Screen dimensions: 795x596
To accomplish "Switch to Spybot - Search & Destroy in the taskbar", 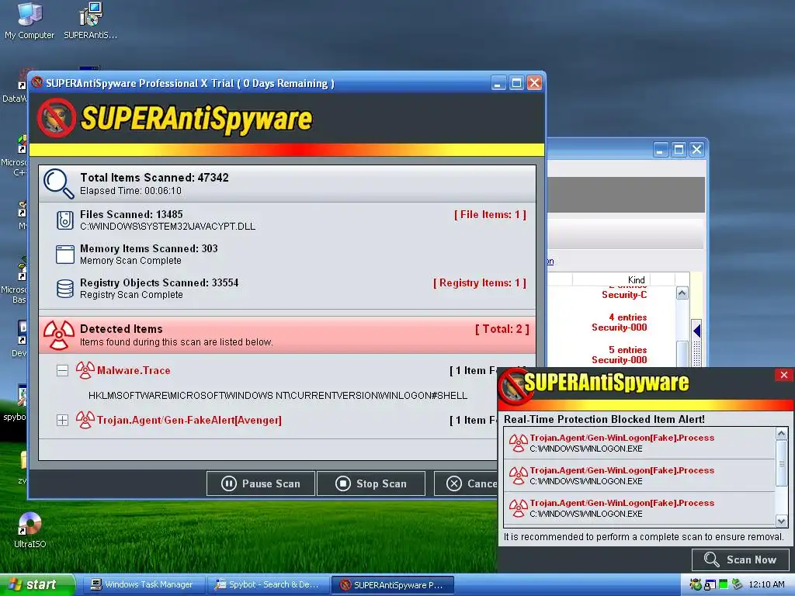I will click(268, 585).
